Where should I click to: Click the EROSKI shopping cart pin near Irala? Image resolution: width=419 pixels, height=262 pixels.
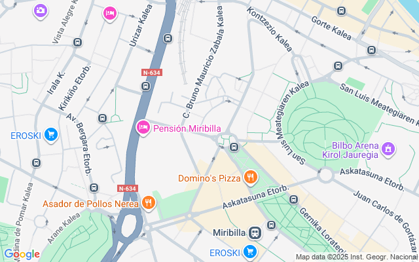tap(51, 134)
